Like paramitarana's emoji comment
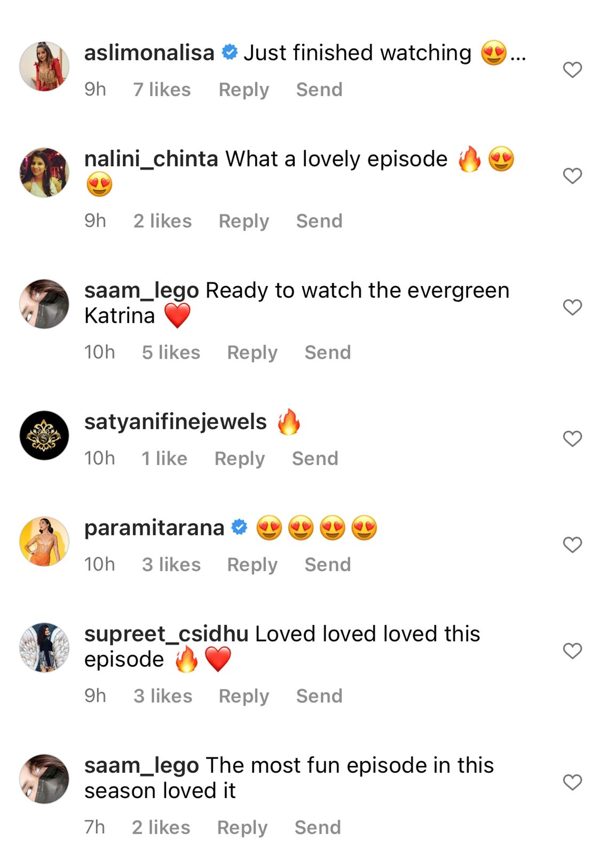The height and width of the screenshot is (854, 600). pyautogui.click(x=572, y=544)
